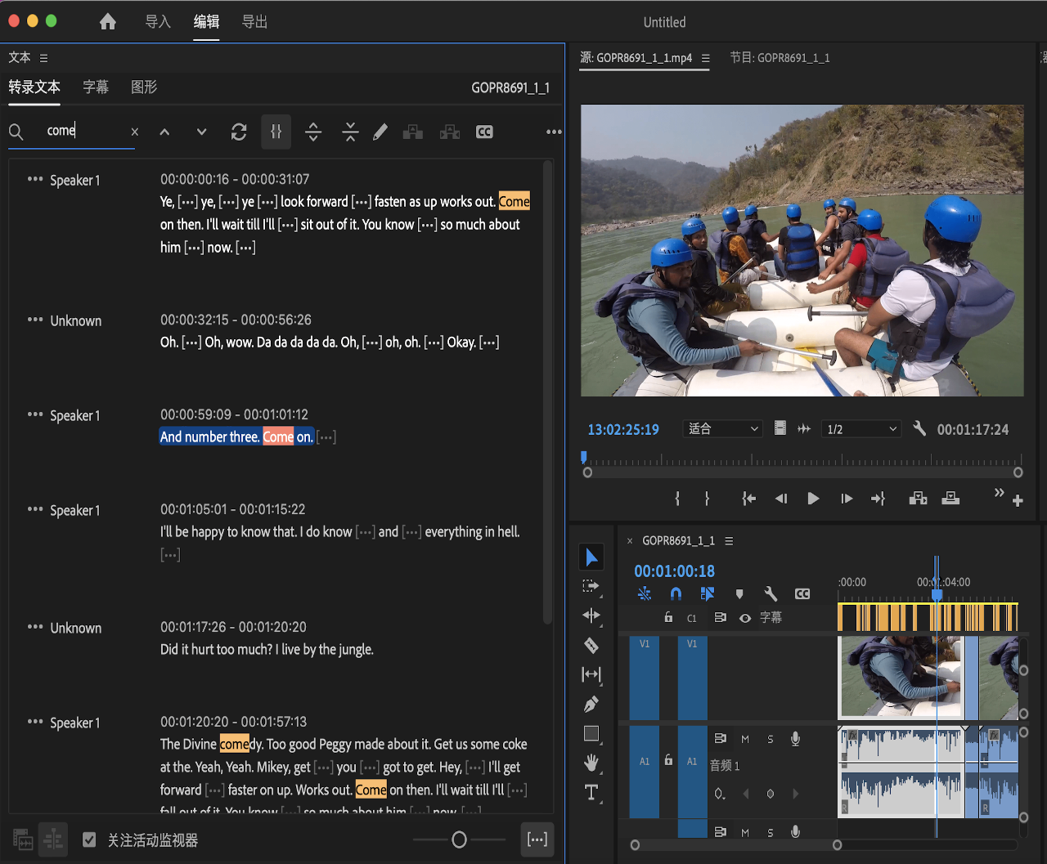Viewport: 1047px width, 864px height.
Task: Open options menu for first Speaker 1 segment
Action: [x=35, y=180]
